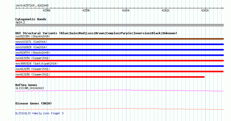Click the blue esv3891528 gain bar
Screen dimensions: 231x121
[x=119, y=66]
